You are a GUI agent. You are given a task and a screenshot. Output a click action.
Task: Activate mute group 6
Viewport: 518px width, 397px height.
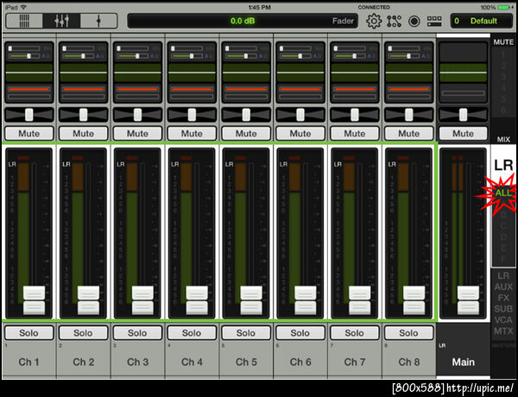point(503,110)
